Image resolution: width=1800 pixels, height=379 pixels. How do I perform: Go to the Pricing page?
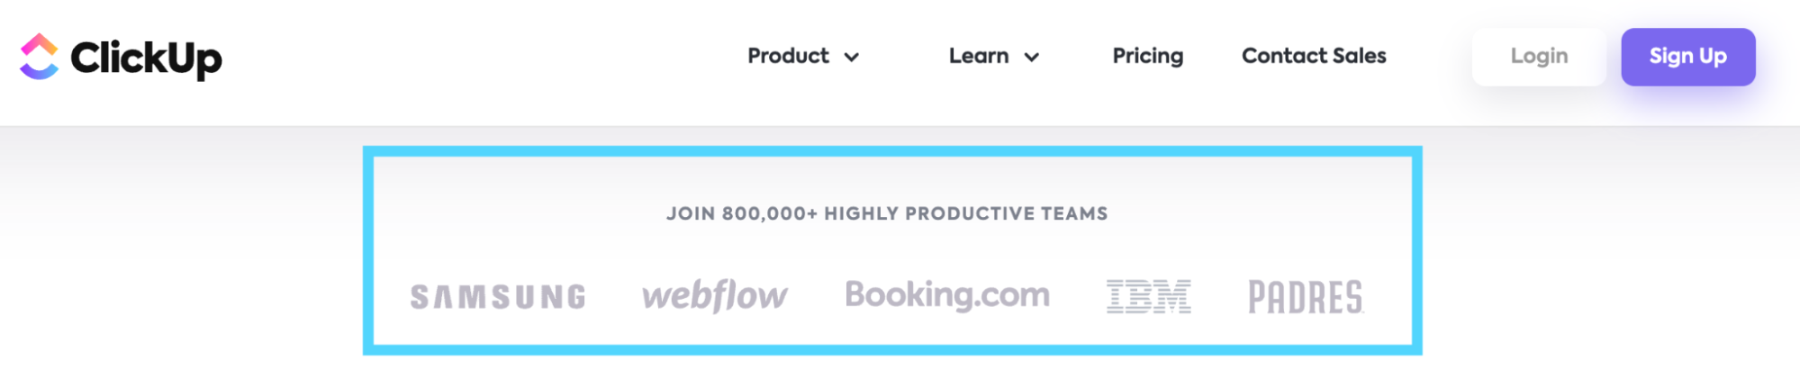[1148, 56]
